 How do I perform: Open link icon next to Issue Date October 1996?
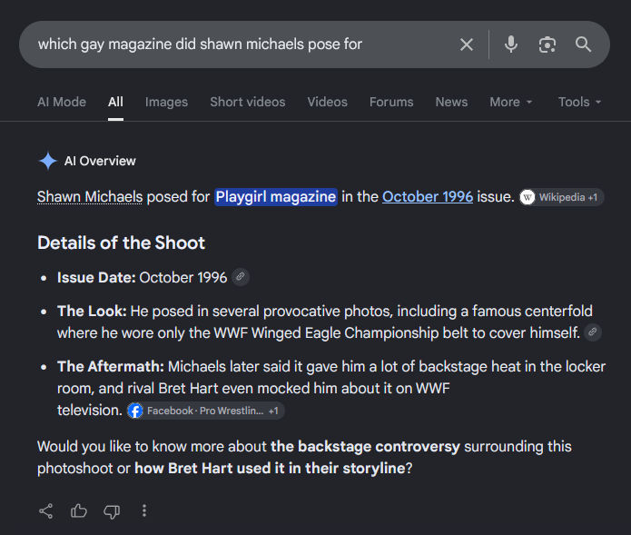(241, 277)
